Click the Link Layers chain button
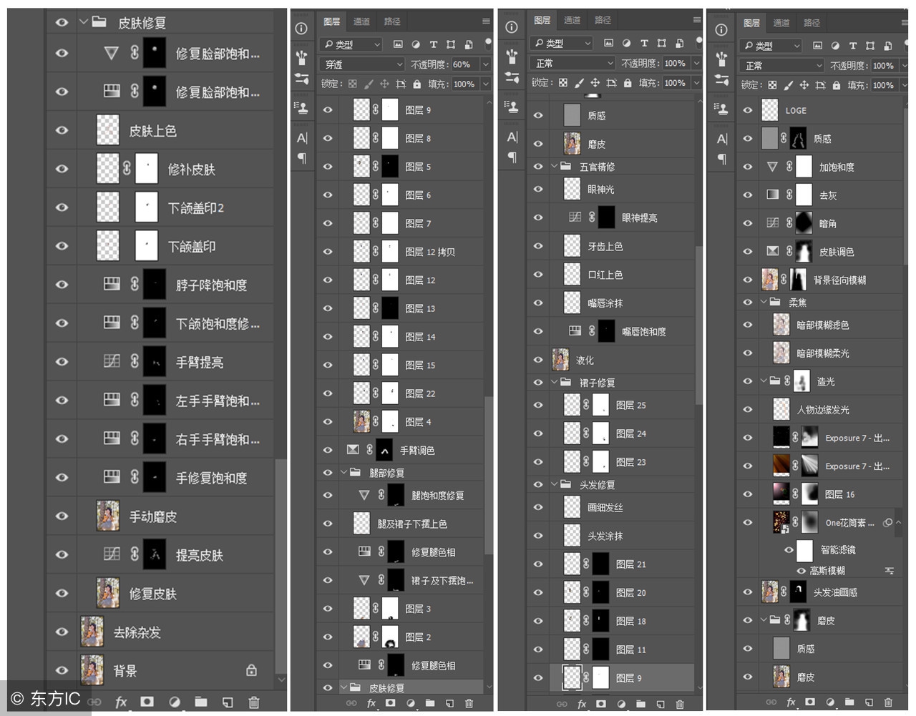Screen dimensions: 916x716 pyautogui.click(x=94, y=702)
